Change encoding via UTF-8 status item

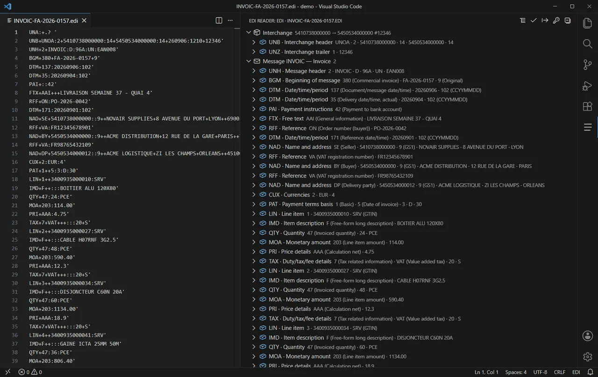coord(540,372)
